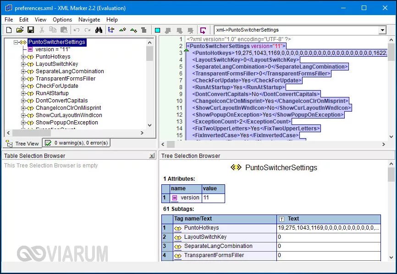Click line 13 ExceptionCount in the XML source
Screen dimensions: 397x274
(242, 122)
